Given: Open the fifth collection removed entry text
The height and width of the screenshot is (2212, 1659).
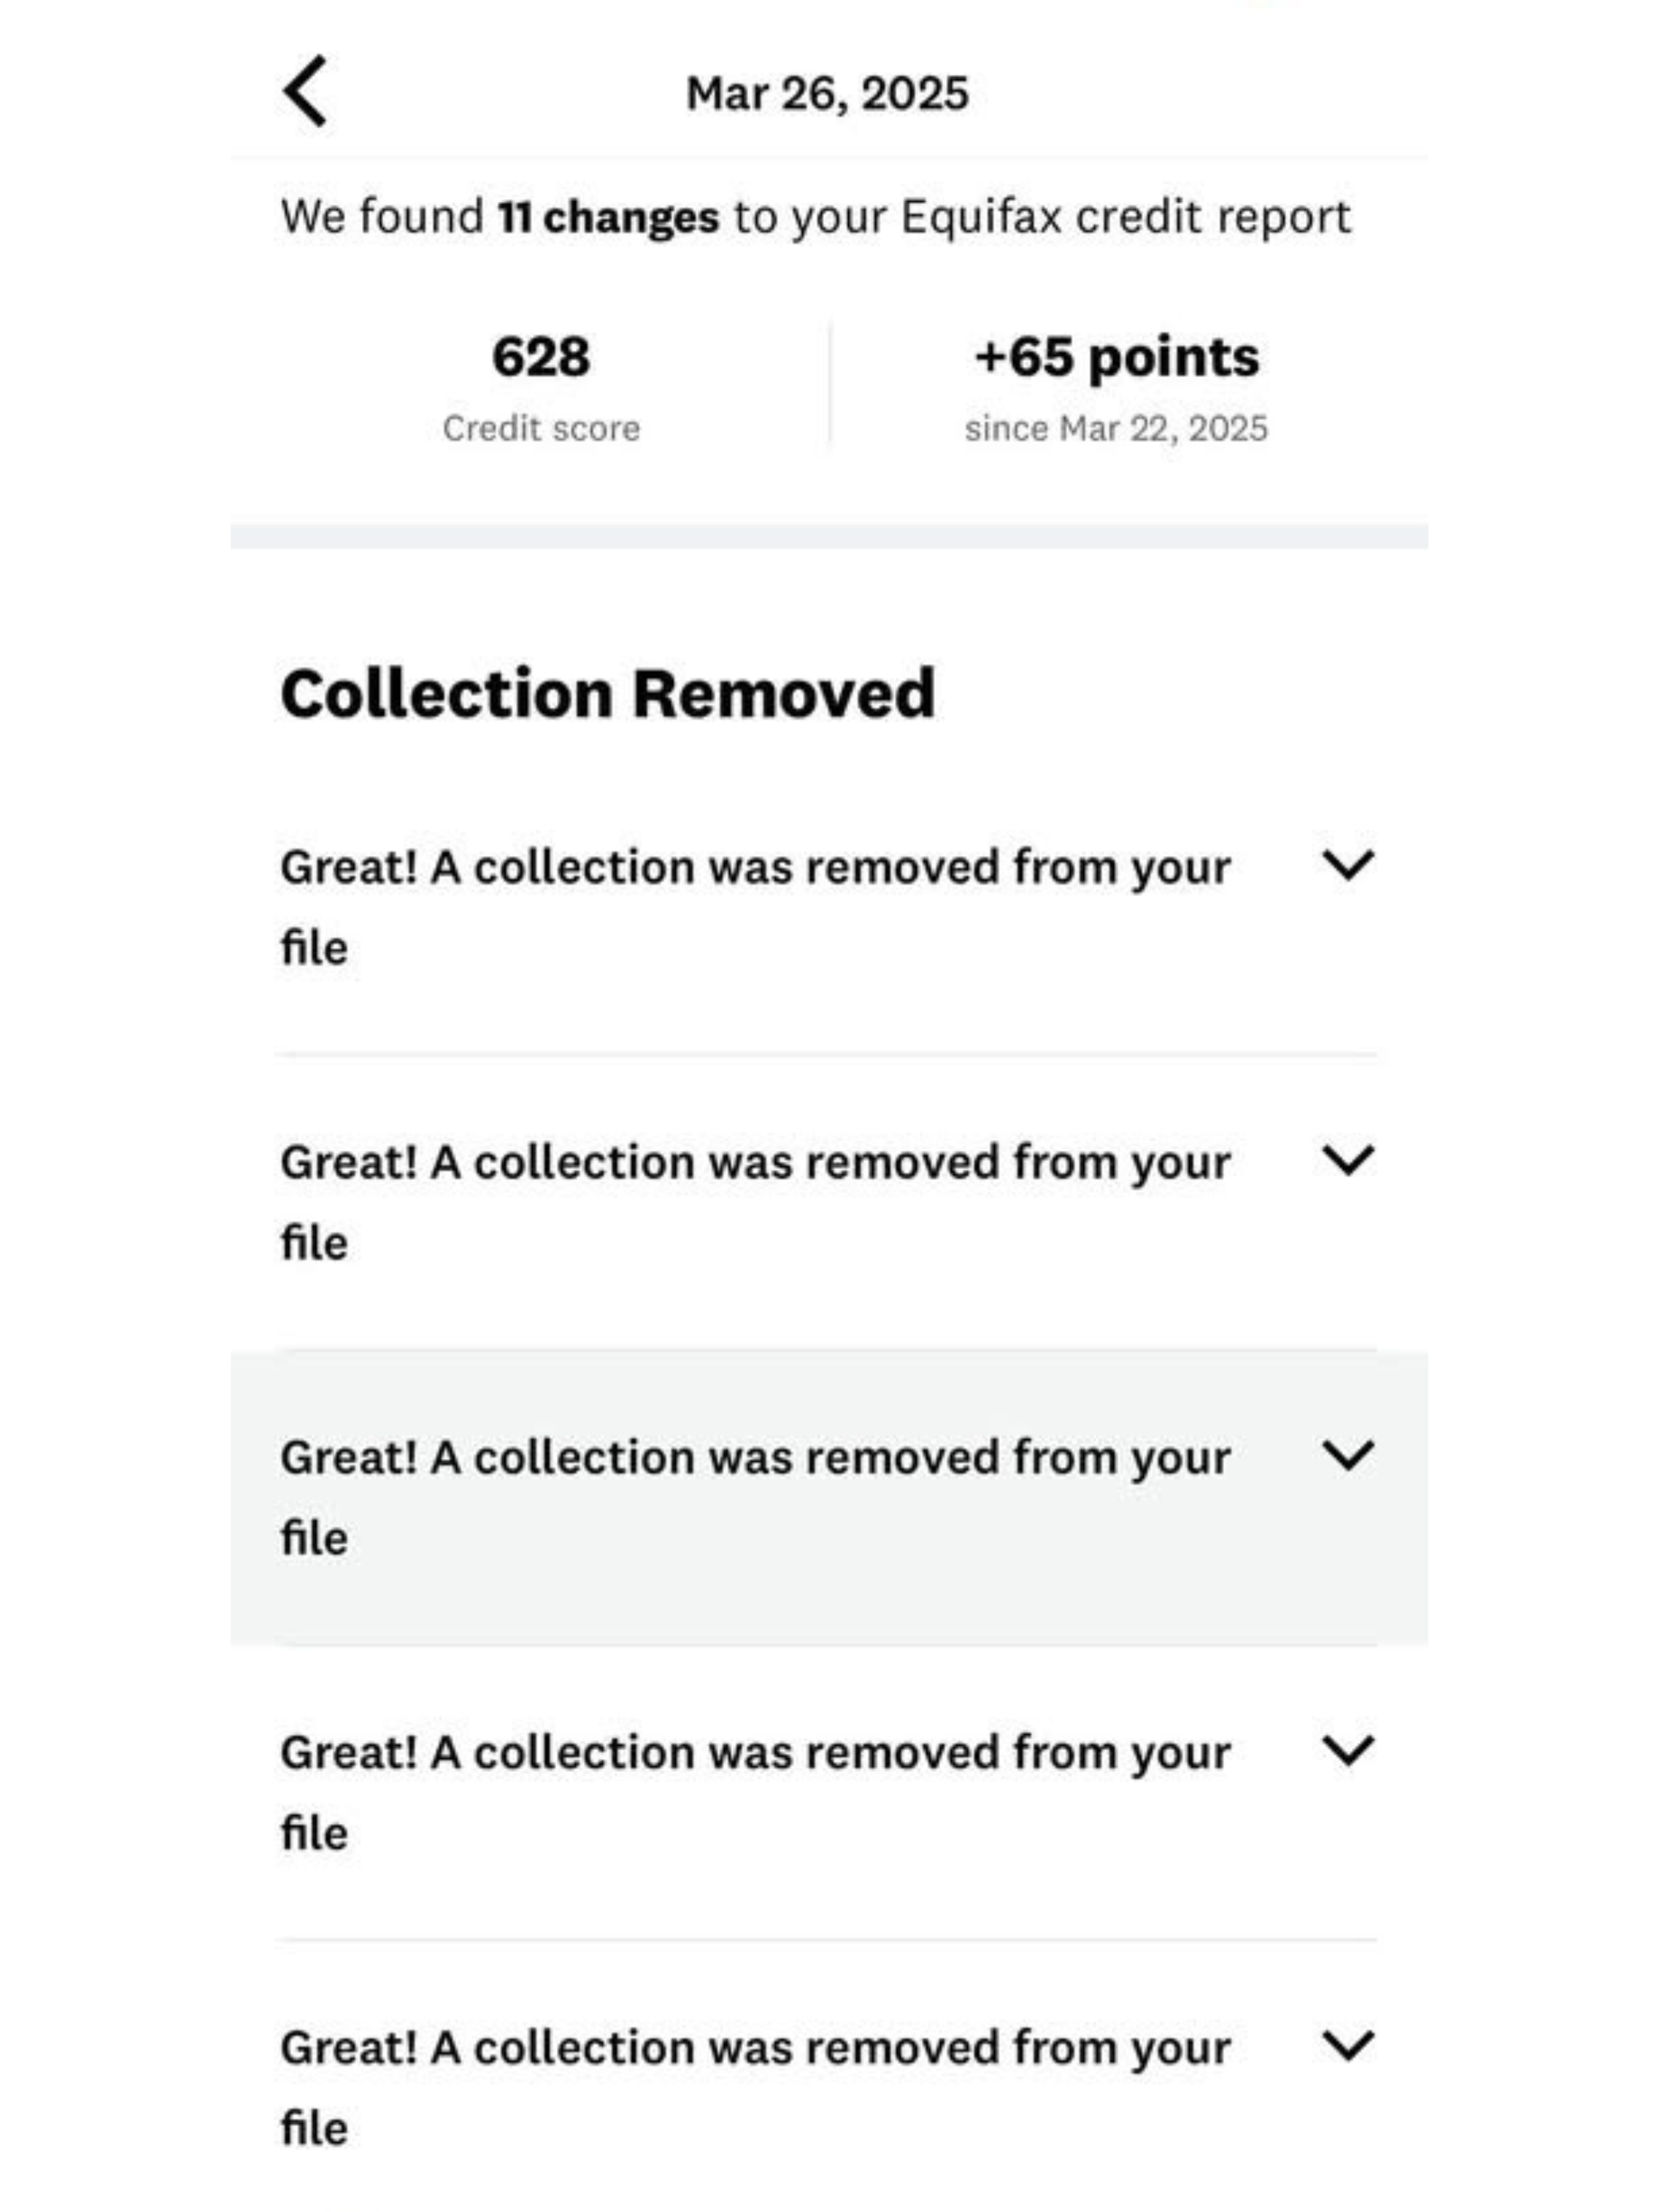Looking at the screenshot, I should point(755,2086).
